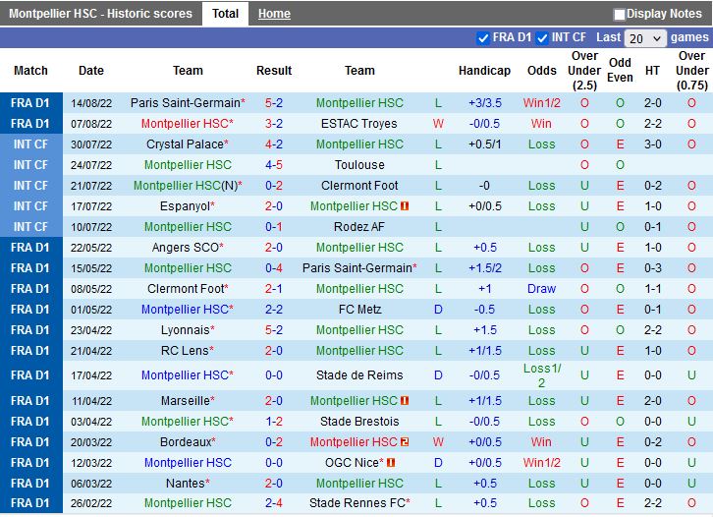This screenshot has width=713, height=517.
Task: Click the 5-2 result against Paris Saint-Germain
Action: (x=274, y=103)
